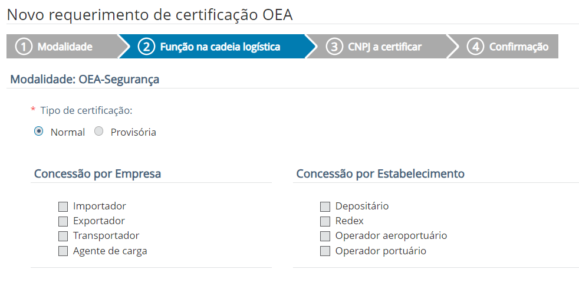Screen dimensions: 579x282
Task: Check the Depositário checkbox
Action: [325, 206]
